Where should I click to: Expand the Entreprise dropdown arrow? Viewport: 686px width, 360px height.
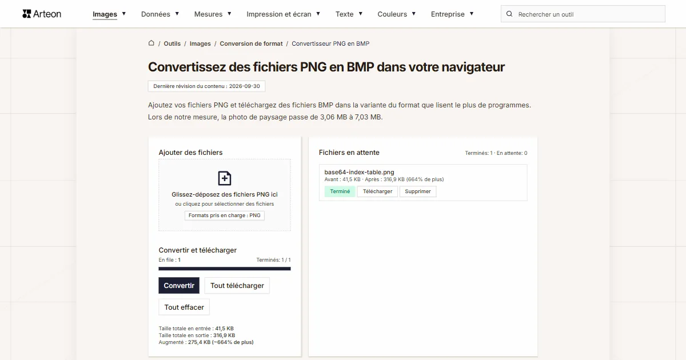pos(472,13)
